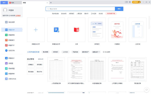151x94 pixels.
Task: Select the 公文范文 category pill
Action: pyautogui.click(x=65, y=52)
